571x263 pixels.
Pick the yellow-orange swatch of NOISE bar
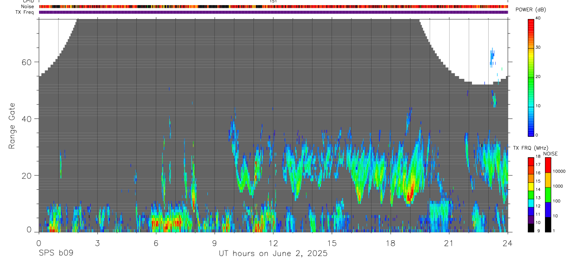(548, 180)
